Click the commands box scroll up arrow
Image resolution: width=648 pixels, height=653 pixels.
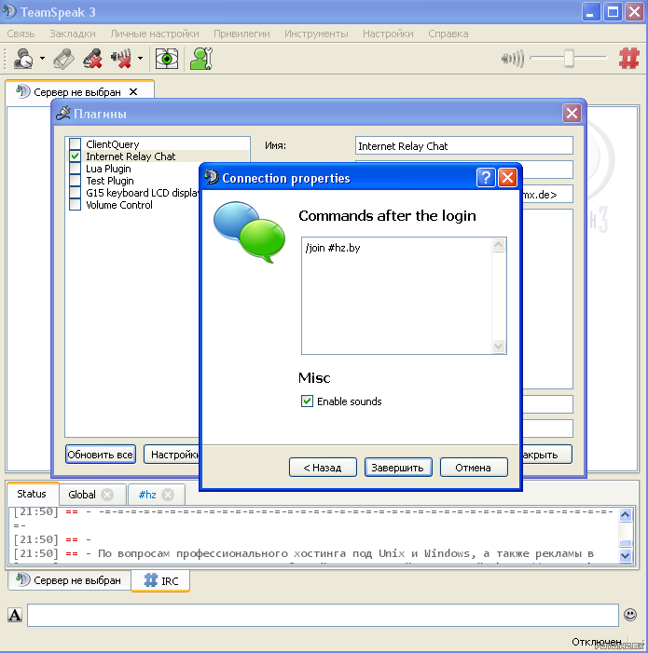499,245
